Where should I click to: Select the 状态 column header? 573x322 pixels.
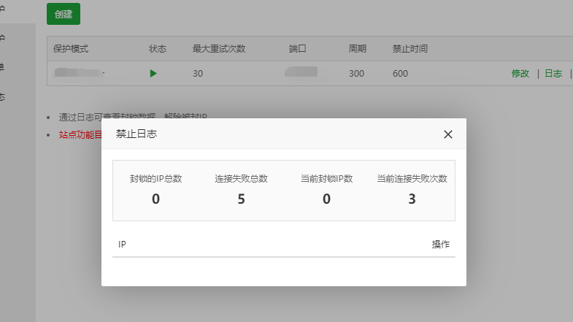158,49
